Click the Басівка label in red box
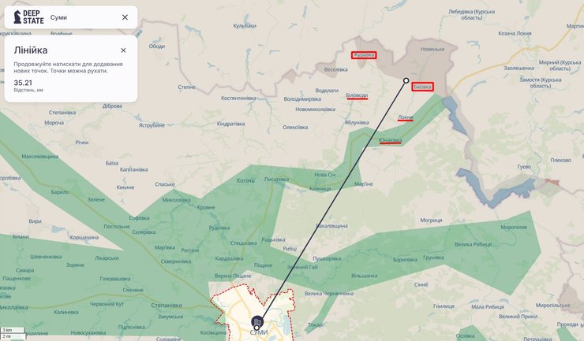Screen dimensions: 584x341 click(422, 87)
